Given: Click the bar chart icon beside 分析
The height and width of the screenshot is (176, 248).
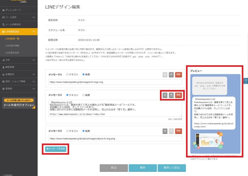Looking at the screenshot, I should tap(3, 60).
